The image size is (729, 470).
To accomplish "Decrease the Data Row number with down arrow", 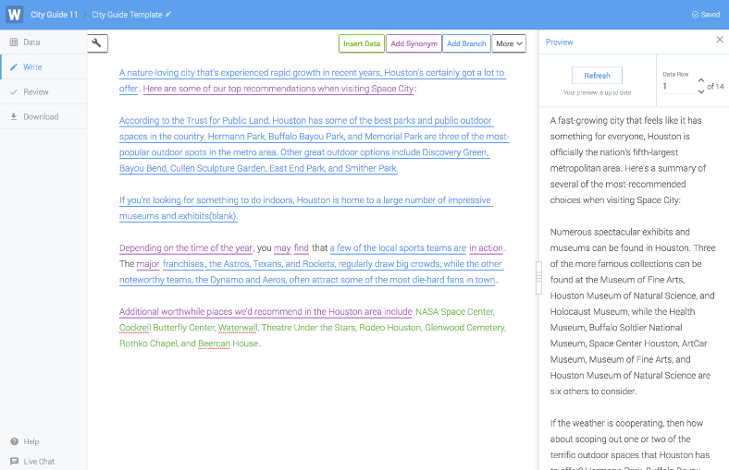I will tap(700, 90).
